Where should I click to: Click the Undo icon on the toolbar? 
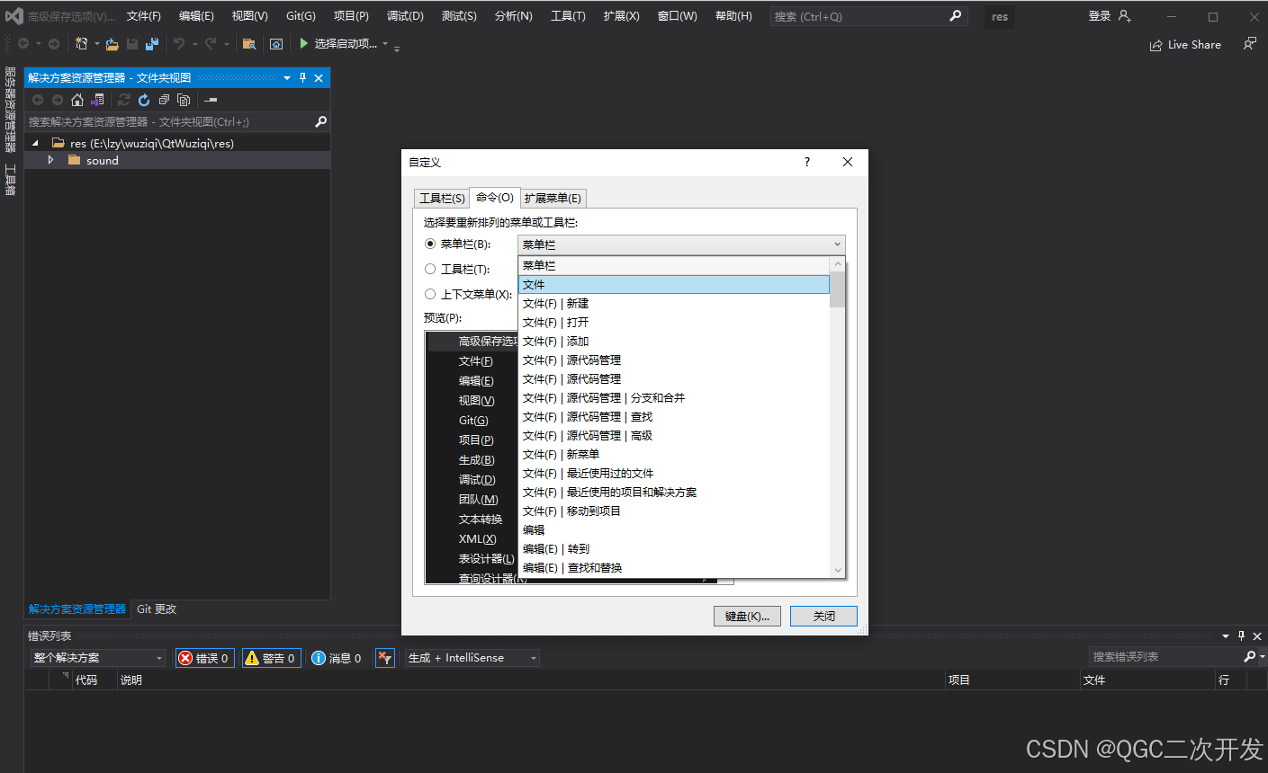click(179, 43)
